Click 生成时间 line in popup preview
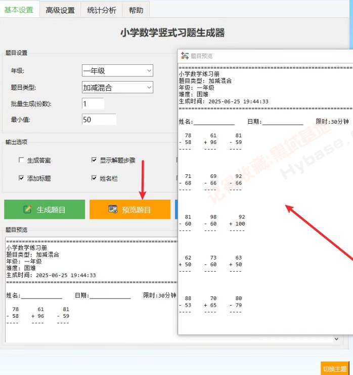353x375 pixels. [224, 101]
